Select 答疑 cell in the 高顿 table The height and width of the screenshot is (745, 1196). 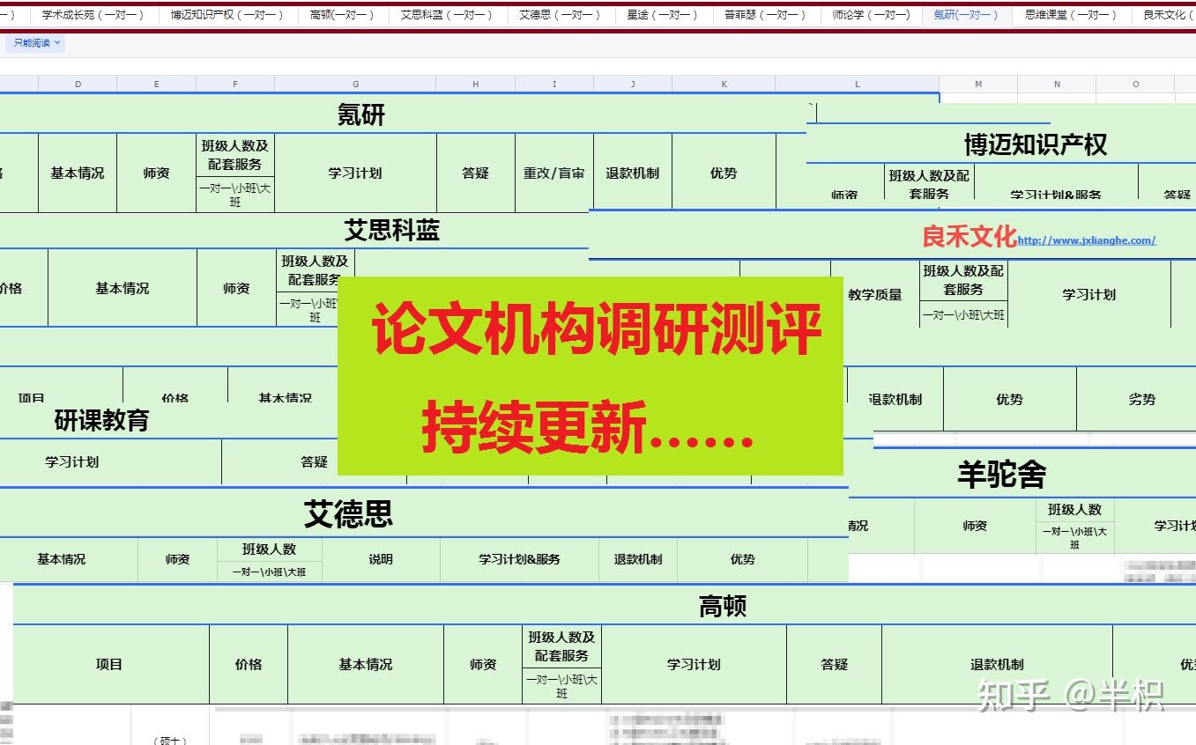click(835, 664)
